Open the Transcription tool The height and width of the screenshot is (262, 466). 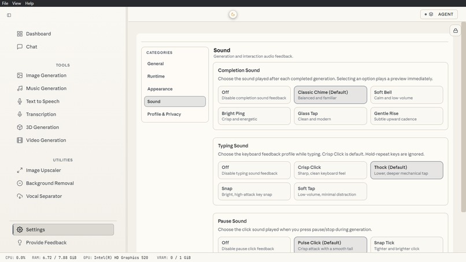63,114
